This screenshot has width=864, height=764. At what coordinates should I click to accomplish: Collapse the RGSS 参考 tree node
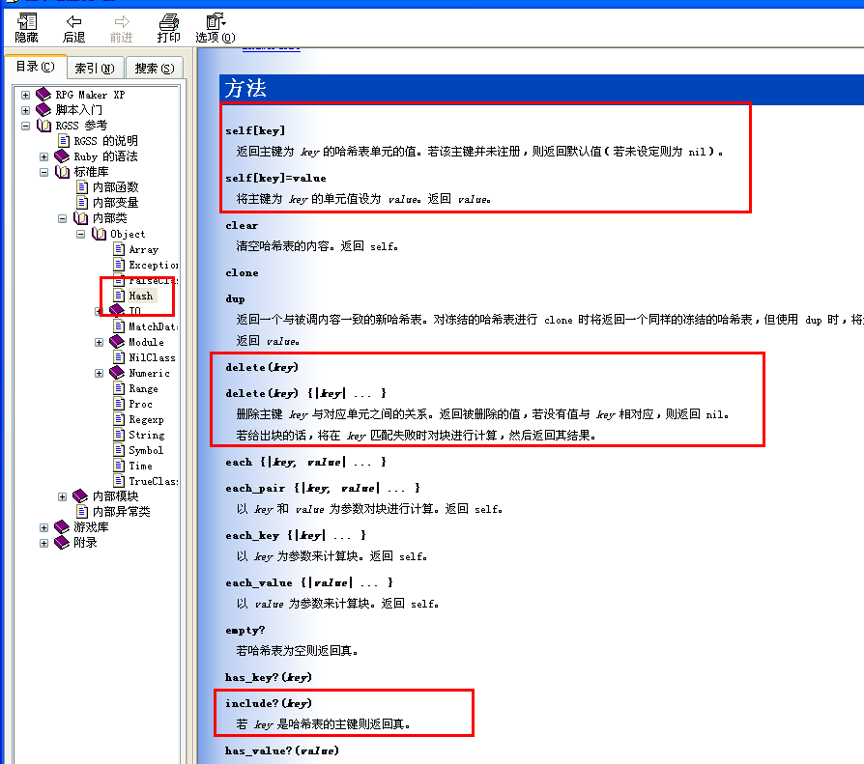(x=25, y=126)
